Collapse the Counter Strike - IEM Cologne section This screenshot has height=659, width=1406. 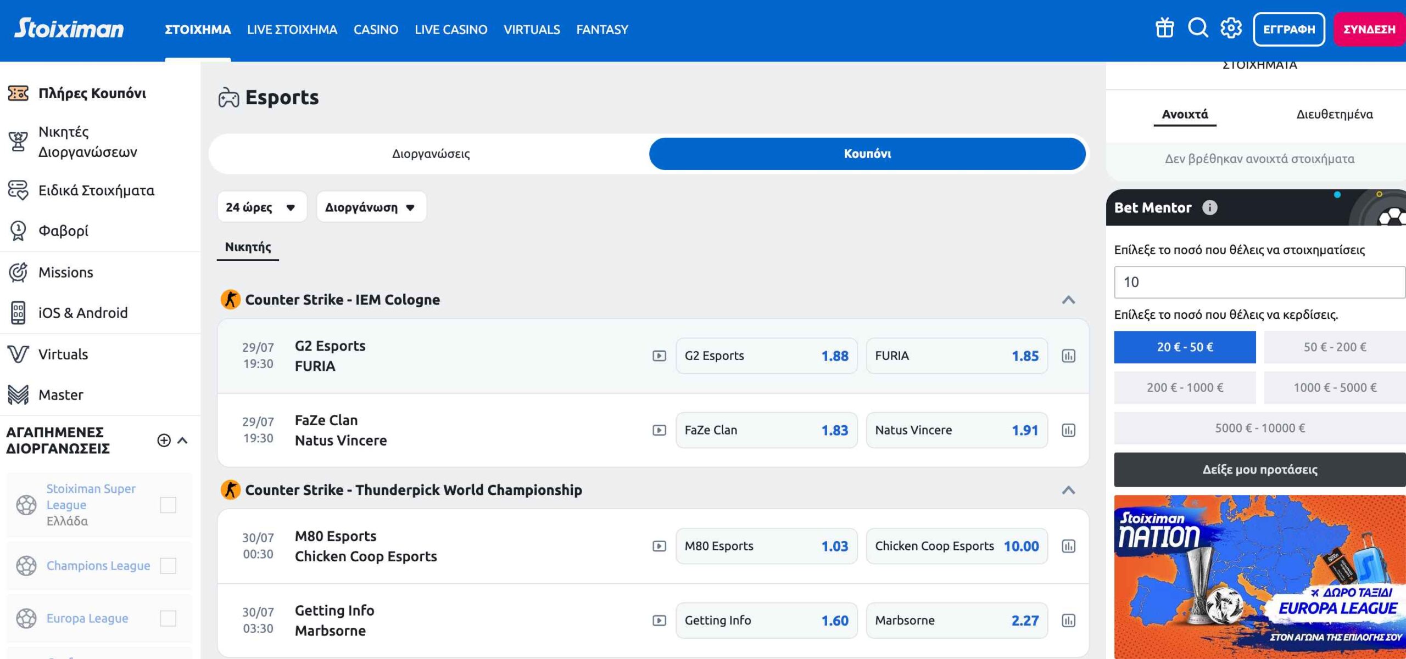click(1068, 300)
